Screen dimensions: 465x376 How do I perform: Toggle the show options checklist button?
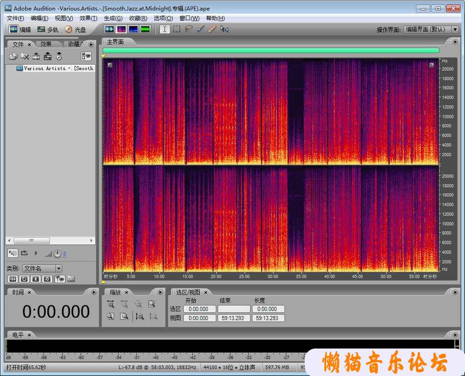click(x=86, y=56)
